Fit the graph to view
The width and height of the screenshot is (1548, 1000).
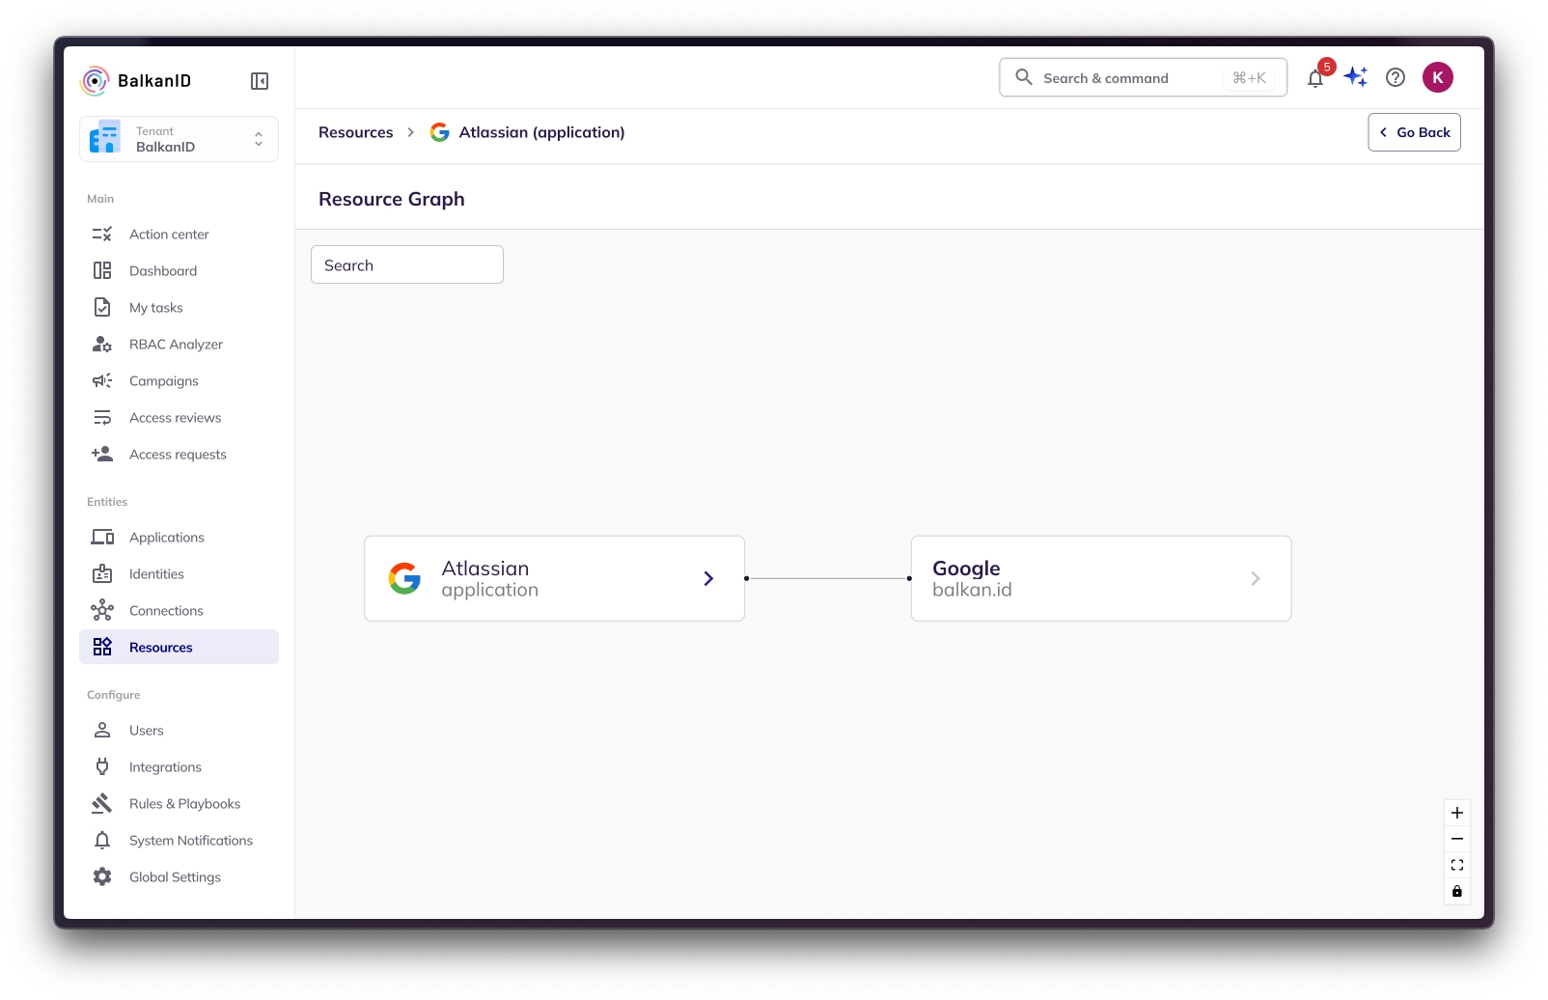(x=1456, y=865)
